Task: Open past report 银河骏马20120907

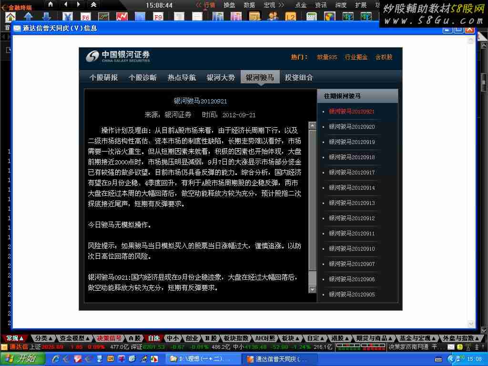Action: click(x=352, y=264)
